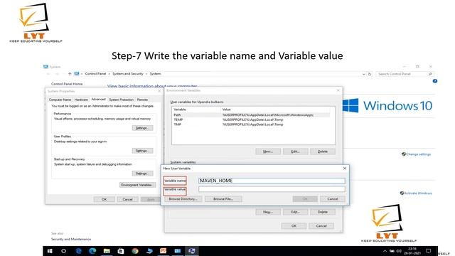Click New under system variables

pos(268,212)
